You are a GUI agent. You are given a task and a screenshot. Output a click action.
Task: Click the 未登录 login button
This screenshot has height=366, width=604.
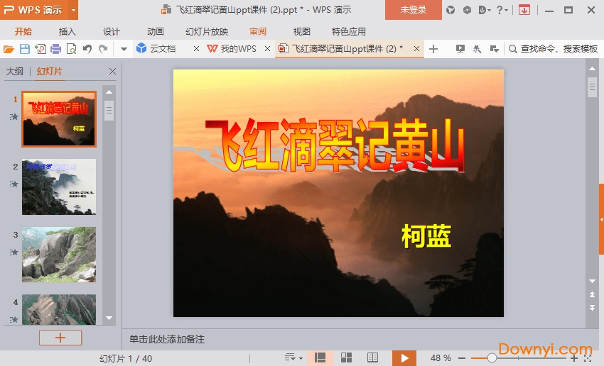click(x=414, y=10)
